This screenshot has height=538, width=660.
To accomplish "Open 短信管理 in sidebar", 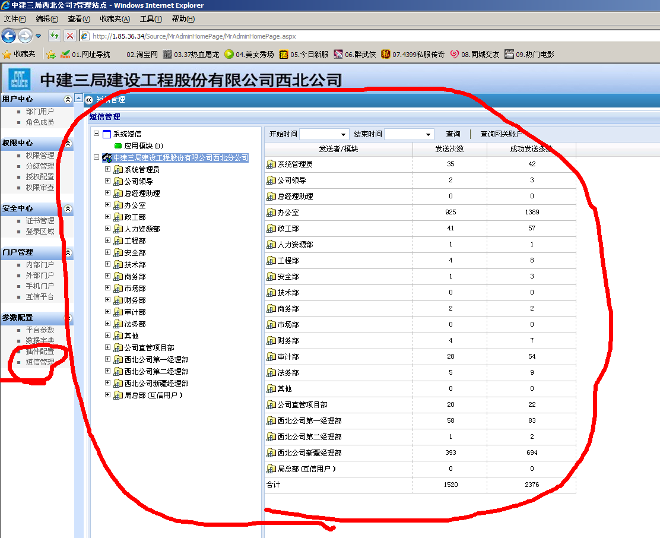I will [x=40, y=362].
